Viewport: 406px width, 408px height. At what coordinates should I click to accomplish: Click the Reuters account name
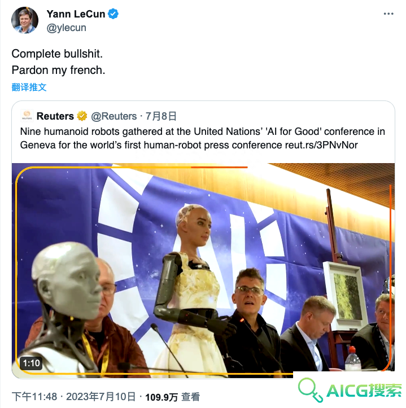click(x=55, y=116)
